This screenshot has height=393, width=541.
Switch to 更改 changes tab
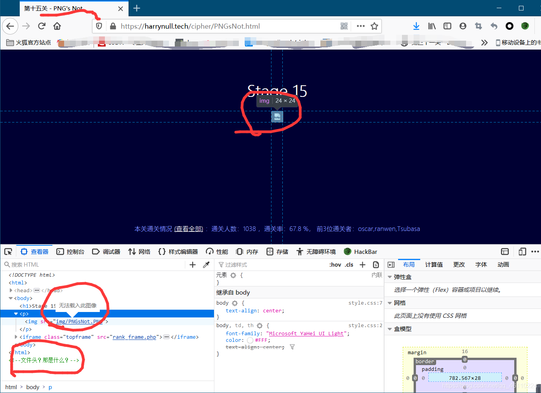pyautogui.click(x=459, y=265)
